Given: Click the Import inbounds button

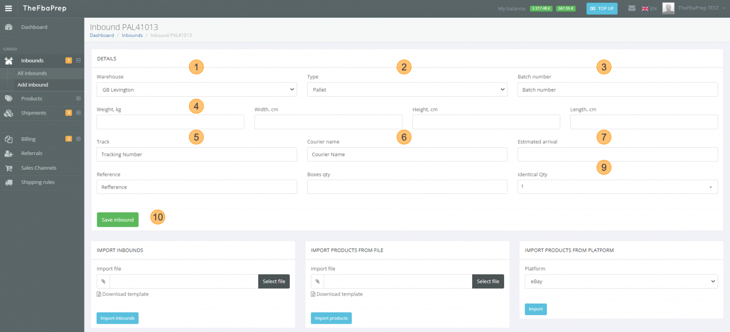Looking at the screenshot, I should [118, 318].
